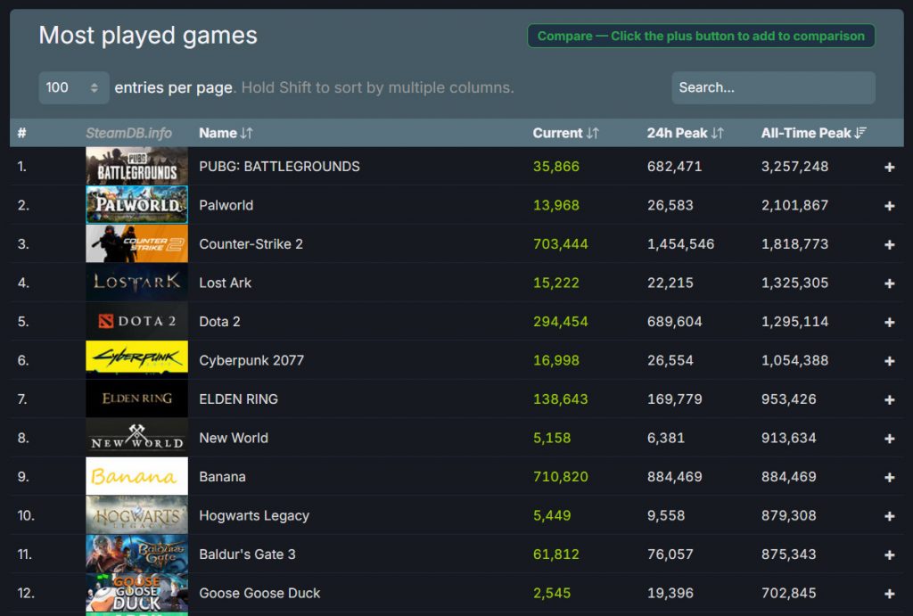Click the Banana game capsule
Viewport: 913px width, 616px height.
(136, 477)
